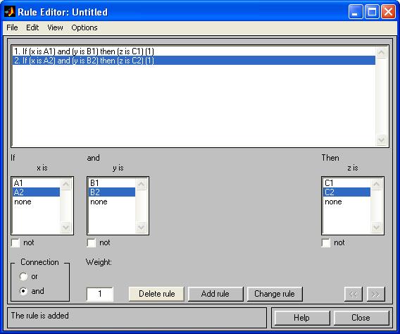Click the << shift left button
This screenshot has width=400, height=334.
[354, 295]
